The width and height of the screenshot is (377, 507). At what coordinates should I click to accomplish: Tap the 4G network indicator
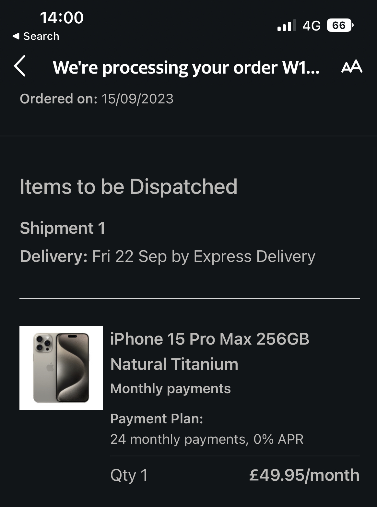312,26
